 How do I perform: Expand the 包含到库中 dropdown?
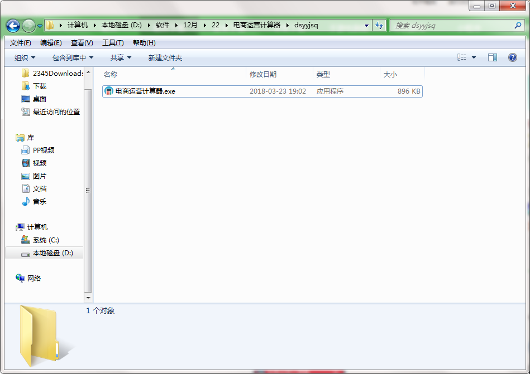73,58
